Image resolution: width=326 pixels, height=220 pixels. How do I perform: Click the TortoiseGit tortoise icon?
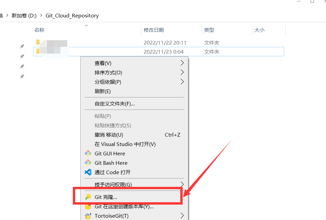[x=88, y=216]
